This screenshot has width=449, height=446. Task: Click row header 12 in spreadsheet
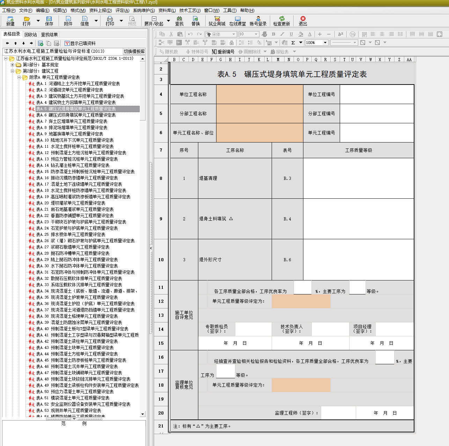(x=161, y=301)
